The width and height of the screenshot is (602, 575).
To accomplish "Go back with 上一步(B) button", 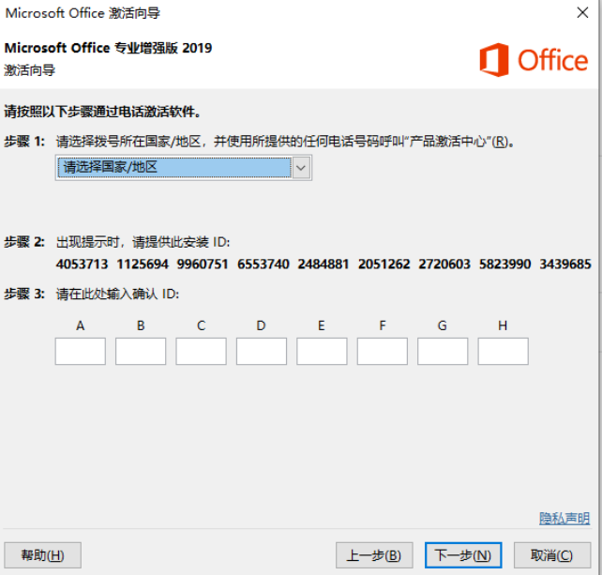I will 374,555.
